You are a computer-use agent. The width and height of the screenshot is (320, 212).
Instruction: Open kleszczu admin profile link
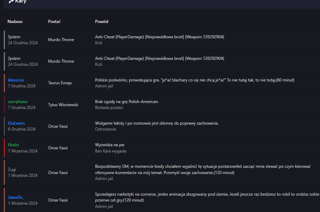point(16,80)
